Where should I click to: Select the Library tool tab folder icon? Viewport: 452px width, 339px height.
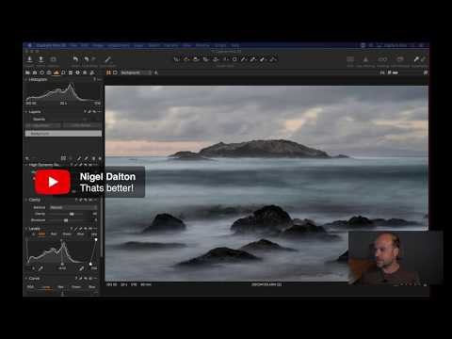27,73
